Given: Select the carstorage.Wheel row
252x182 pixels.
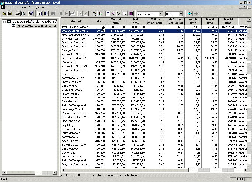Looking at the screenshot, I should (x=154, y=109).
